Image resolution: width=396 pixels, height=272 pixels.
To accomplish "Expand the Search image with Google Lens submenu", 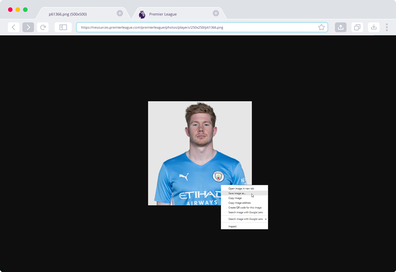I will point(244,219).
